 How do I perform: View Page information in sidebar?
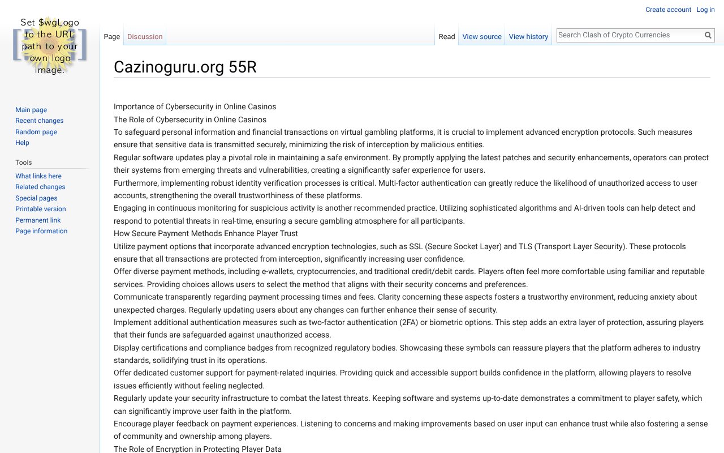(x=41, y=231)
